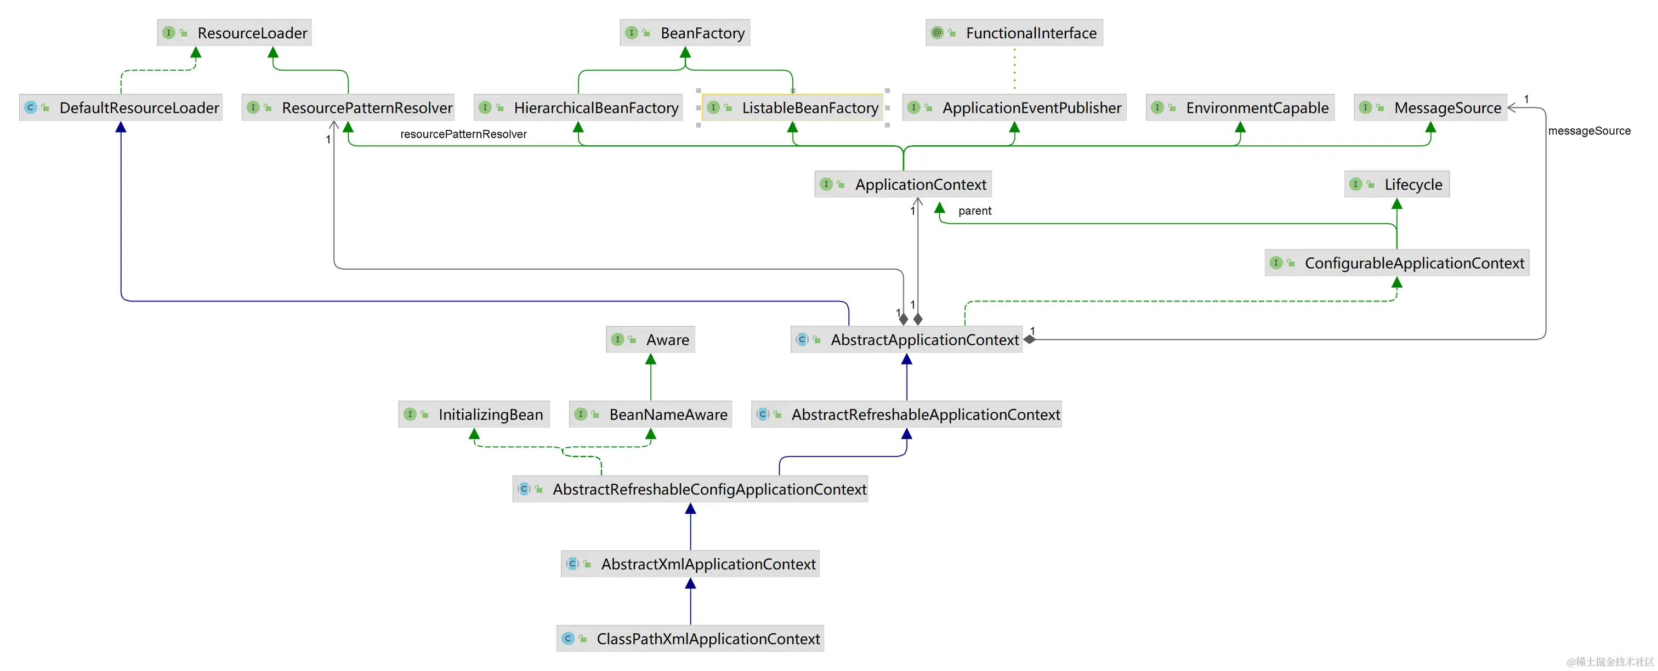Viewport: 1658px width, 671px height.
Task: Click the interface icon on MessageSource node
Action: click(x=1365, y=107)
